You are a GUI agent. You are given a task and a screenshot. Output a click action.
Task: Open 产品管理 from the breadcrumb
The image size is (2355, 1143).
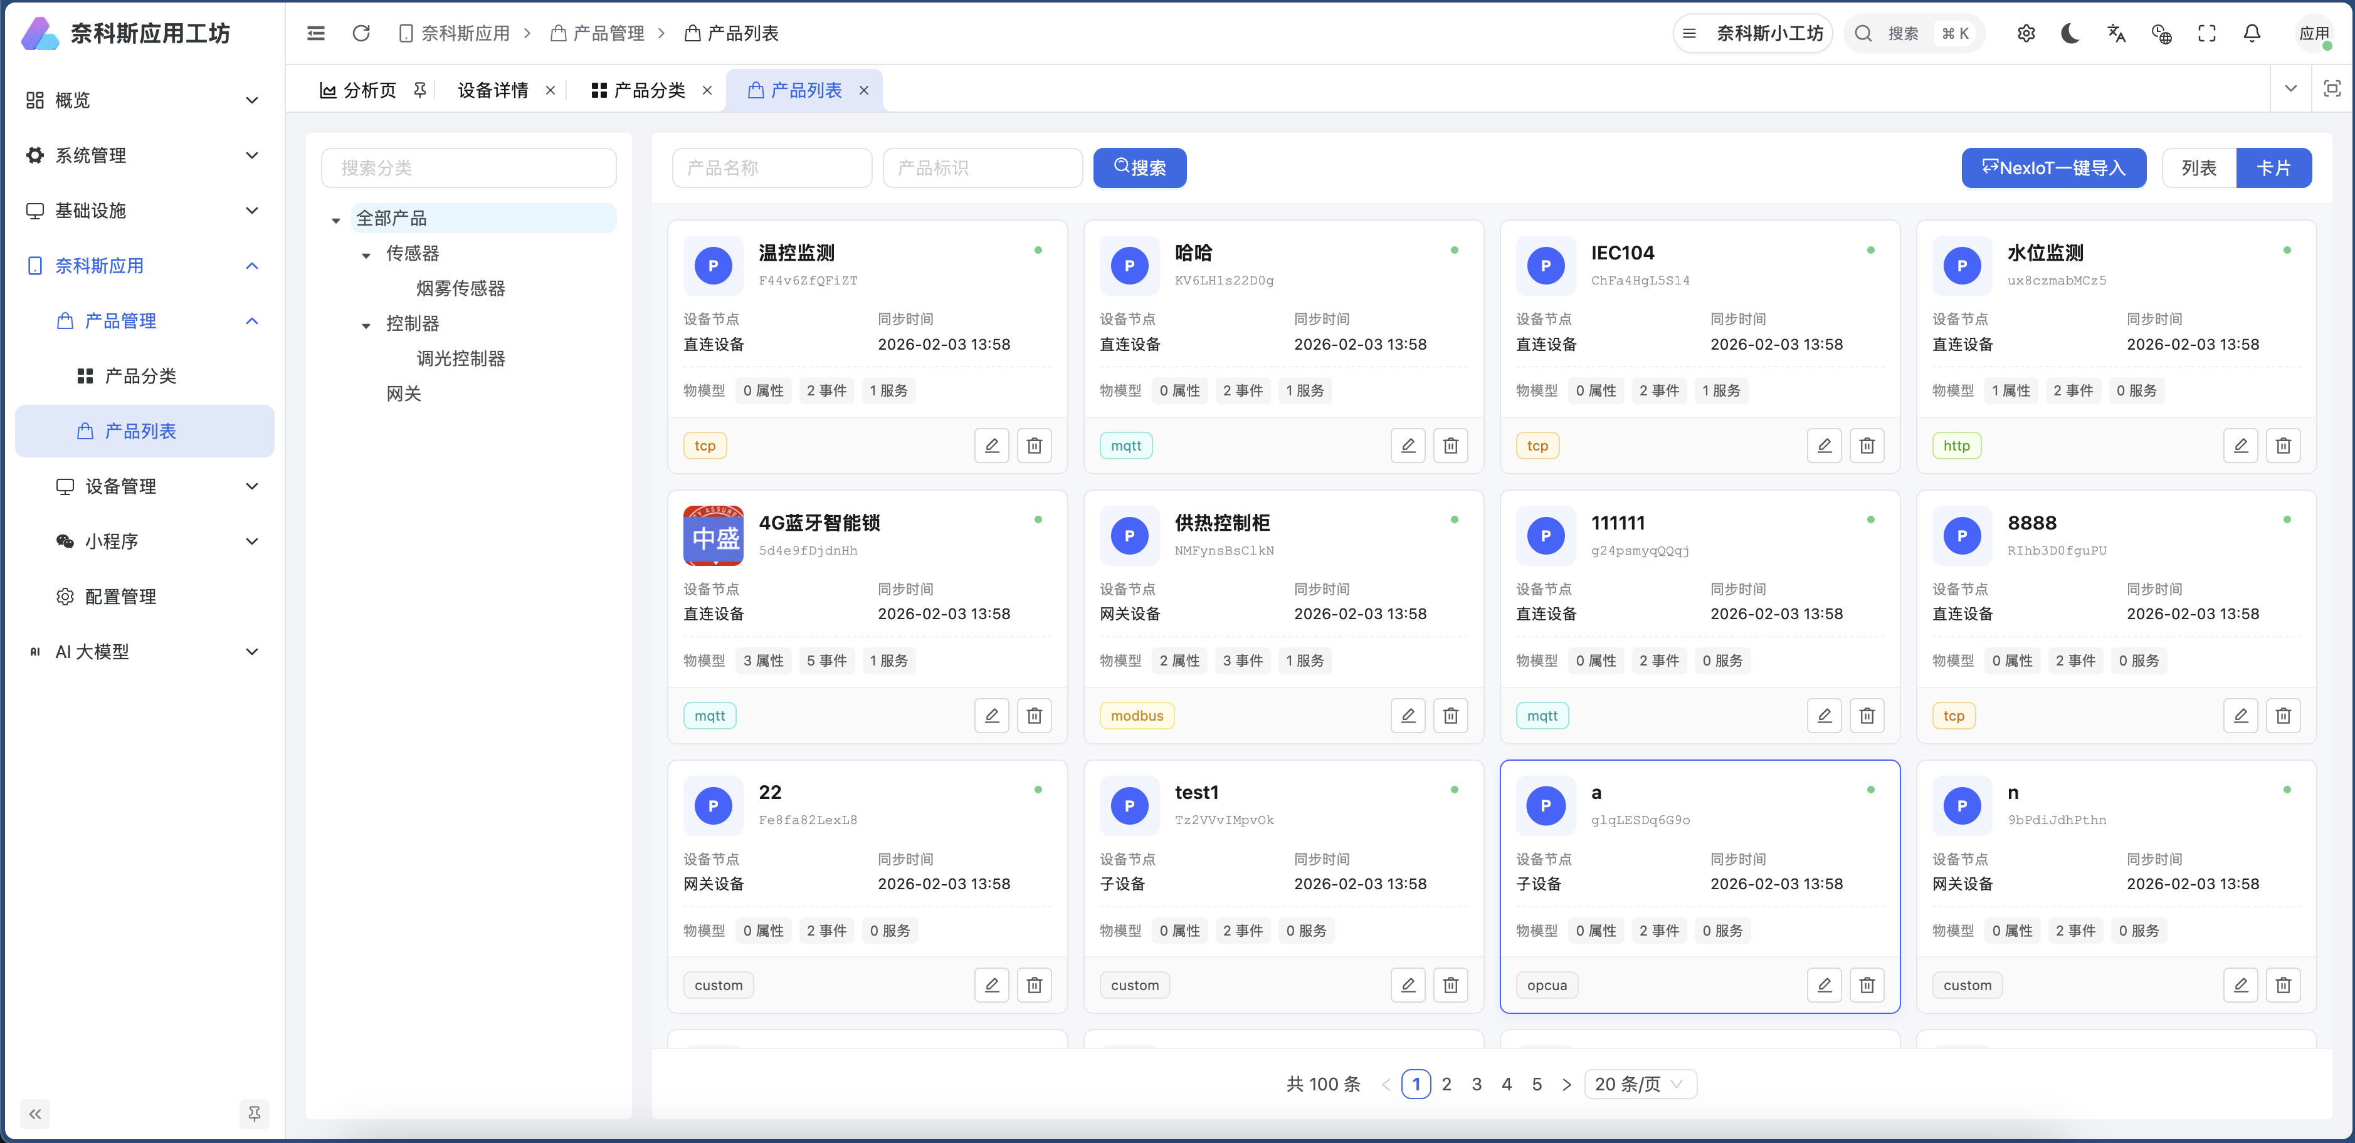coord(608,33)
